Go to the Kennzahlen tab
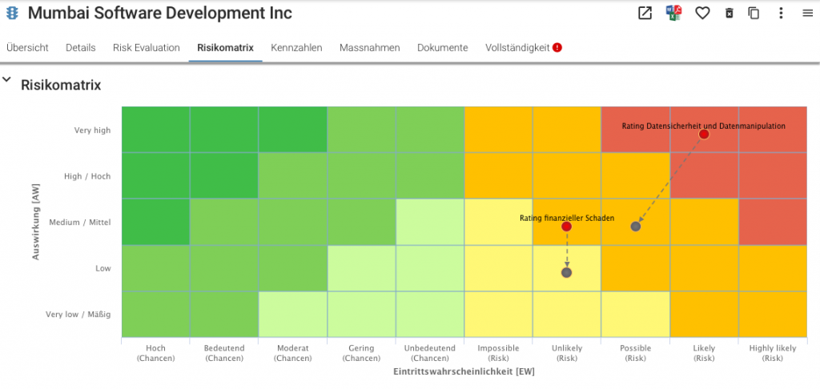This screenshot has width=820, height=389. pyautogui.click(x=296, y=47)
